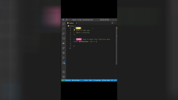Viewport: 178px width, 100px height.
Task: Open the Search view in activity bar
Action: (x=64, y=28)
